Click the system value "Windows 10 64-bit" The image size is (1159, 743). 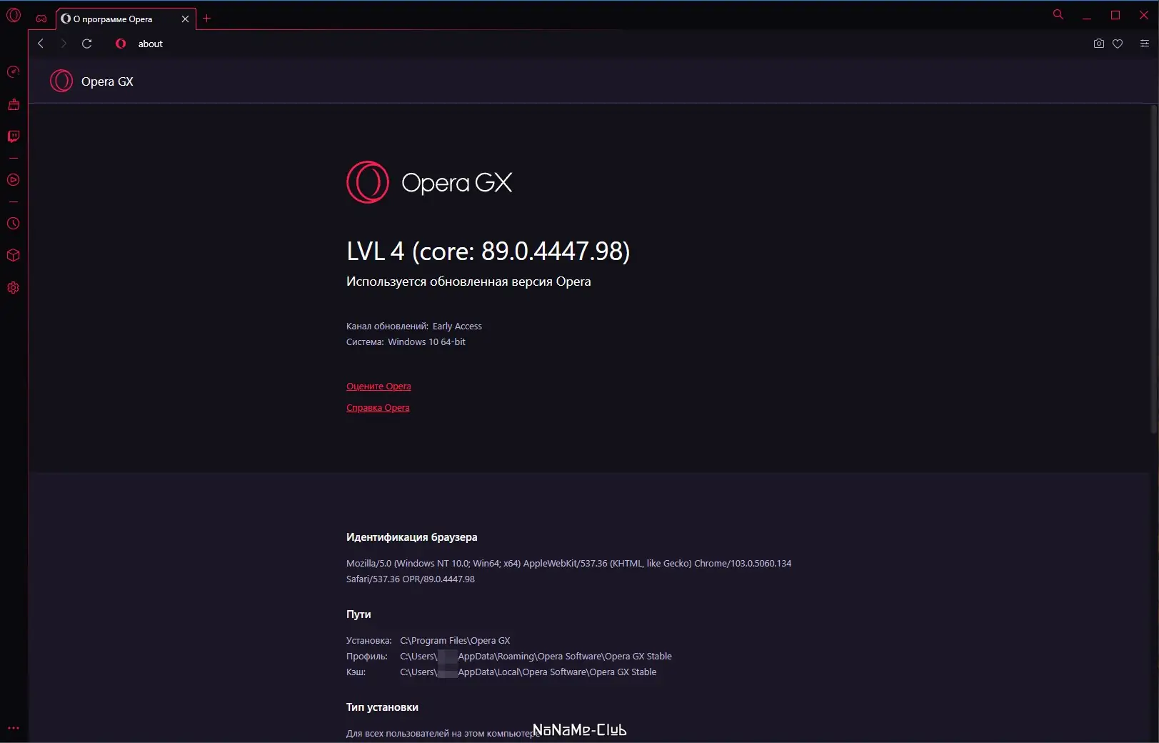426,342
